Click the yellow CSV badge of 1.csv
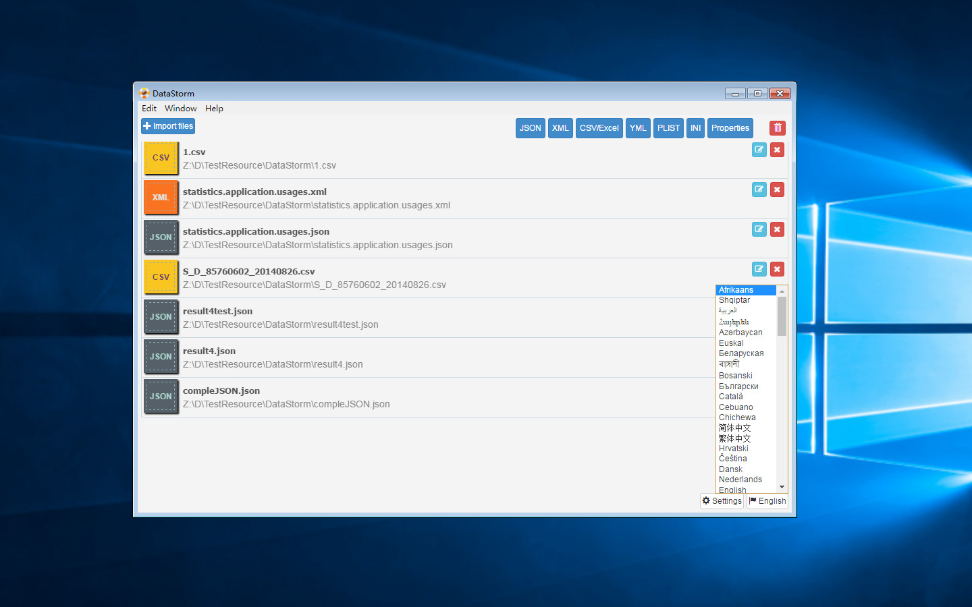Viewport: 972px width, 607px height. (161, 158)
